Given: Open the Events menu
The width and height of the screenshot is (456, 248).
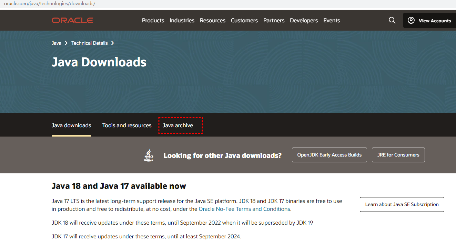Looking at the screenshot, I should coord(332,20).
